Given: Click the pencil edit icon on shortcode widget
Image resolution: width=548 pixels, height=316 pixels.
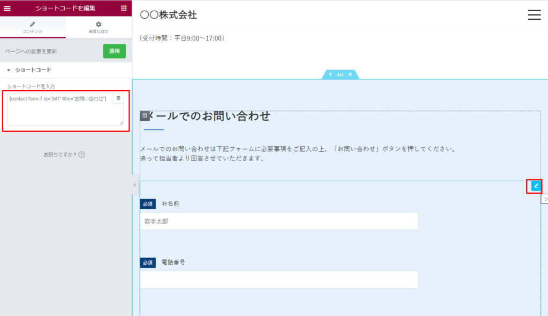Looking at the screenshot, I should click(536, 186).
